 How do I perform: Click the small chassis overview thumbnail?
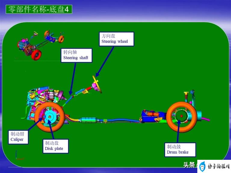[41, 45]
